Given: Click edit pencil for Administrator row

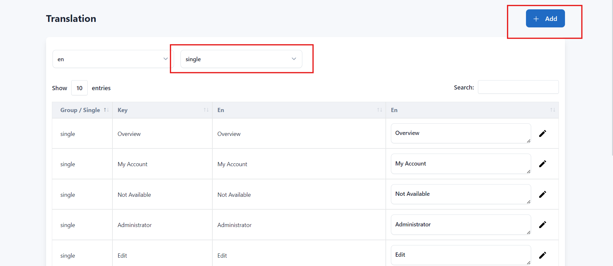Looking at the screenshot, I should pyautogui.click(x=542, y=224).
